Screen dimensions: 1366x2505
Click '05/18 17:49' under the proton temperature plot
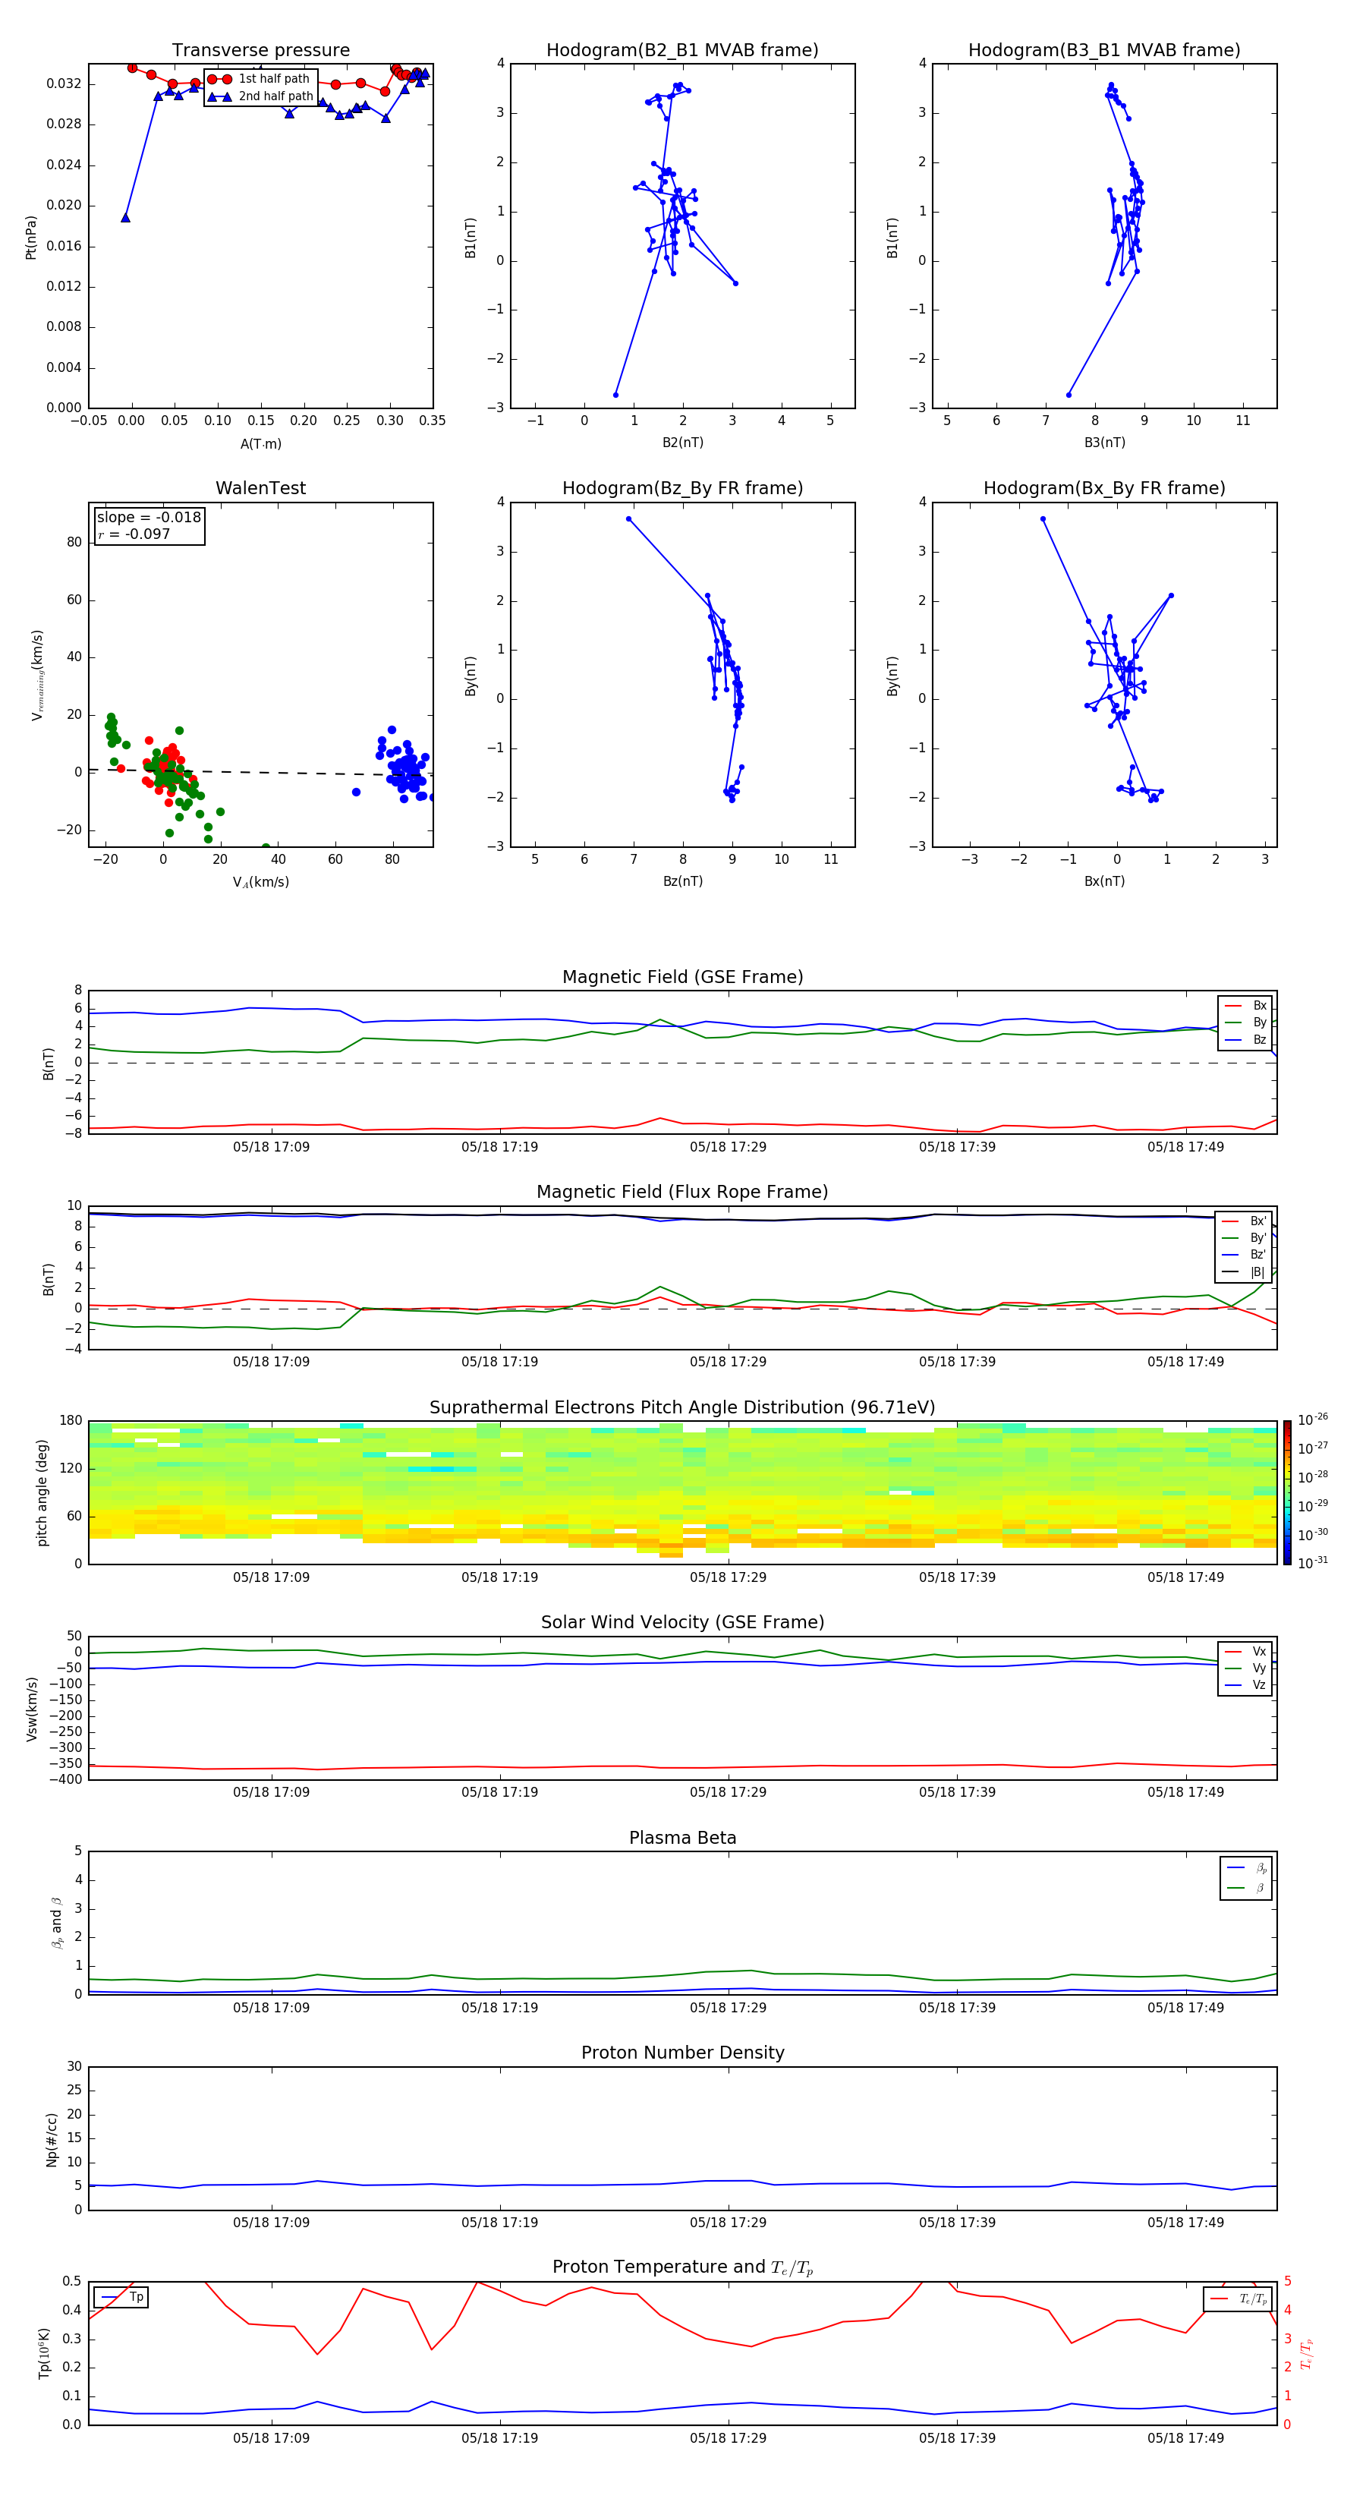(1185, 2438)
